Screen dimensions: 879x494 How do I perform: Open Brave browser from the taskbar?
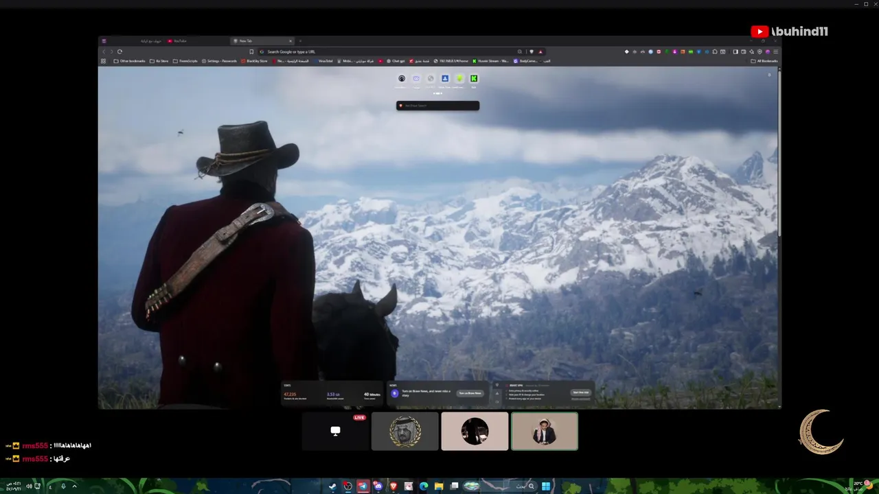pyautogui.click(x=393, y=486)
